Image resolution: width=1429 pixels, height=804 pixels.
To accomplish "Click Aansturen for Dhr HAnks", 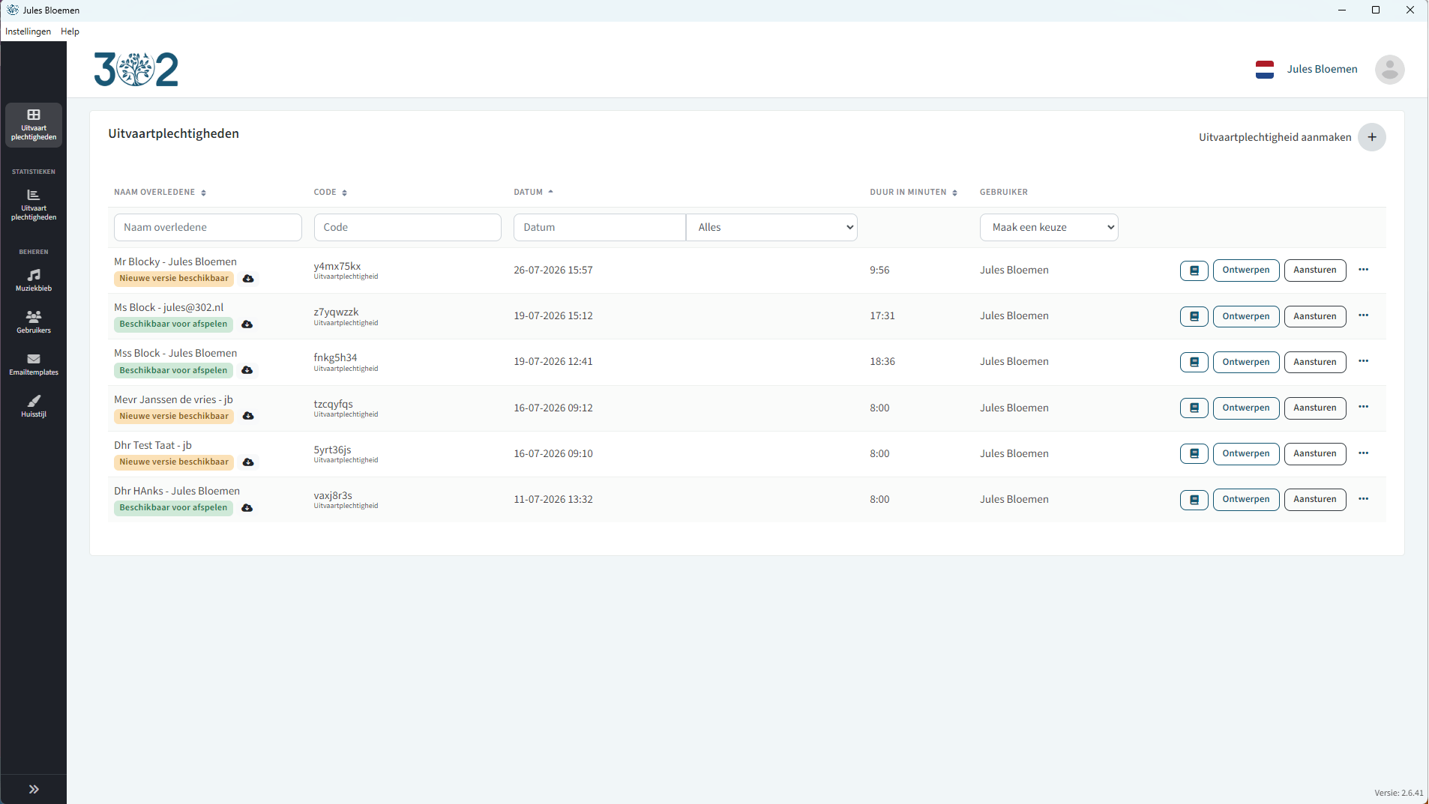I will pyautogui.click(x=1315, y=500).
